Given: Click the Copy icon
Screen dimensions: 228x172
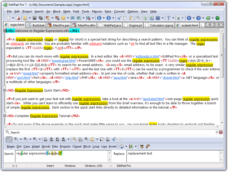Looking at the screenshot, I should tap(125, 18).
